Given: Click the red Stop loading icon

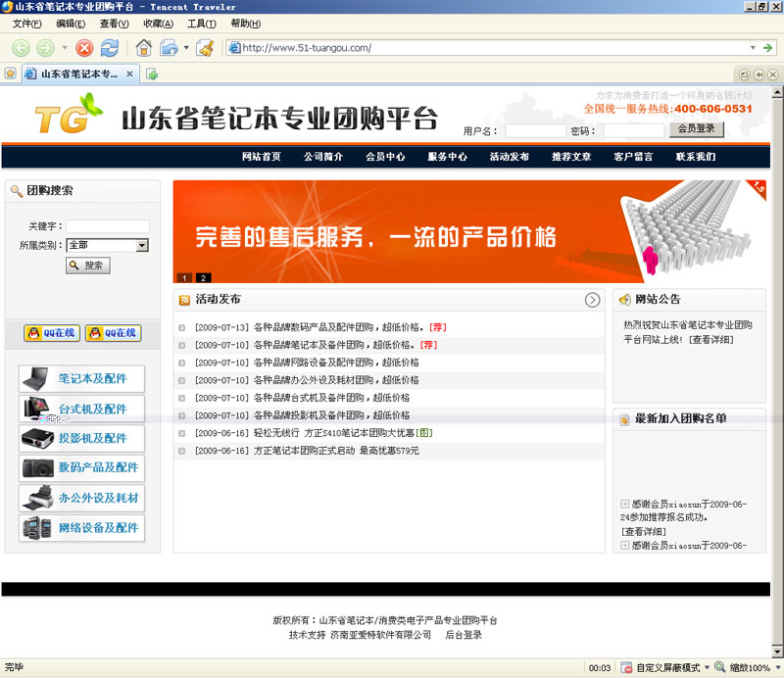Looking at the screenshot, I should click(84, 48).
